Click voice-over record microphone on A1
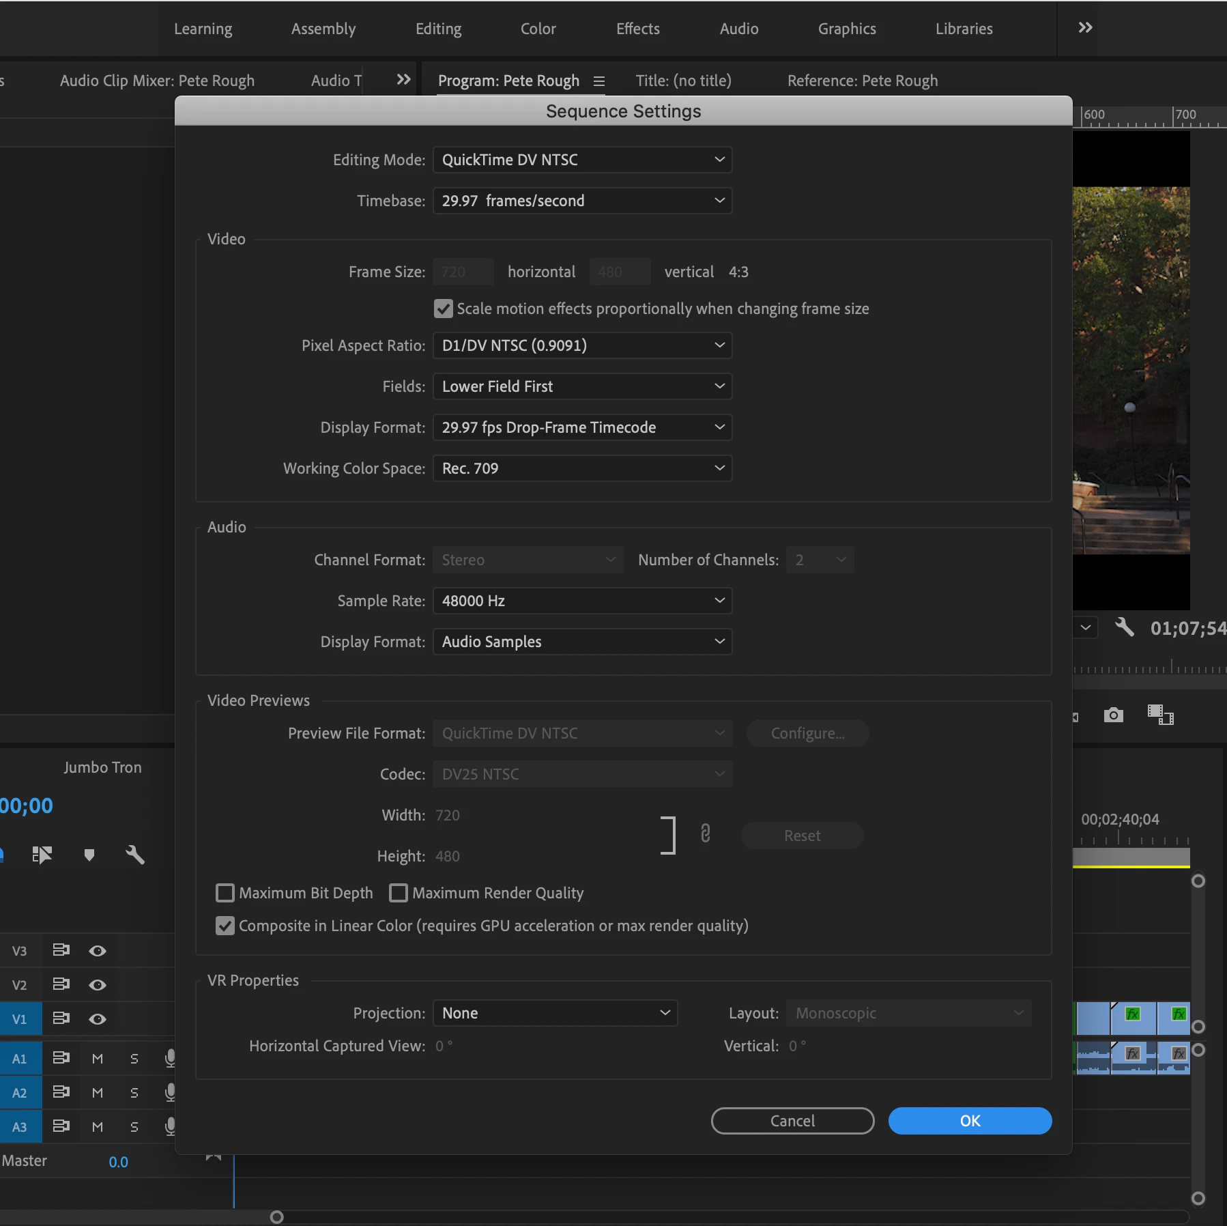Viewport: 1227px width, 1226px height. [170, 1058]
